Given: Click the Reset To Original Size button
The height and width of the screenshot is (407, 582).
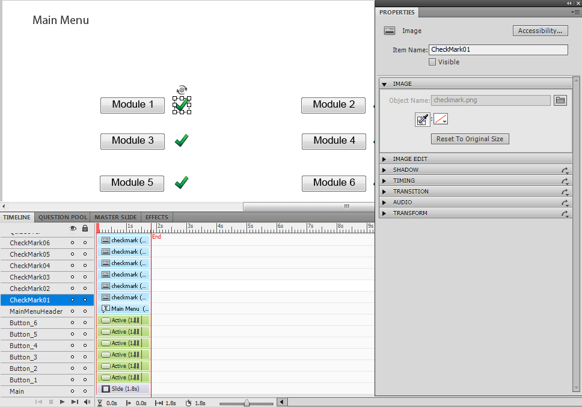Looking at the screenshot, I should click(x=470, y=139).
